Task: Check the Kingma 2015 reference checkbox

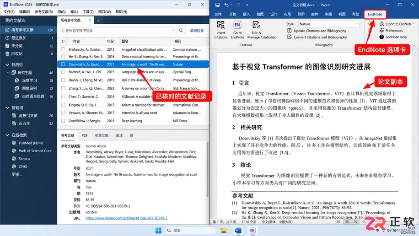Action: coord(63,105)
